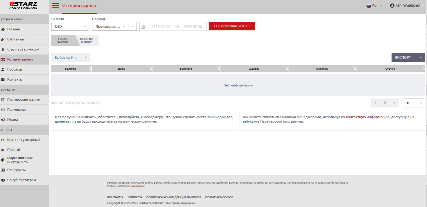Click the Сгенерировать отчет button
The width and height of the screenshot is (427, 207).
tap(232, 26)
